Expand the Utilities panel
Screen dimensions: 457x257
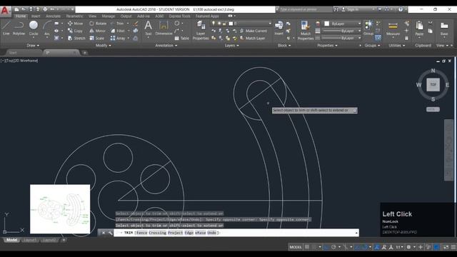(x=397, y=46)
